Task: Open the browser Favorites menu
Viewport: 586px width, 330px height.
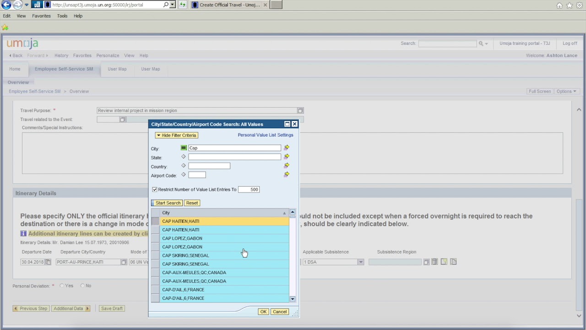Action: [41, 16]
